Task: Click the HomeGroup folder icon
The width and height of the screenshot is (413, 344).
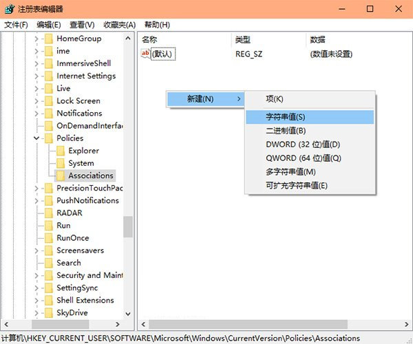Action: pos(48,39)
